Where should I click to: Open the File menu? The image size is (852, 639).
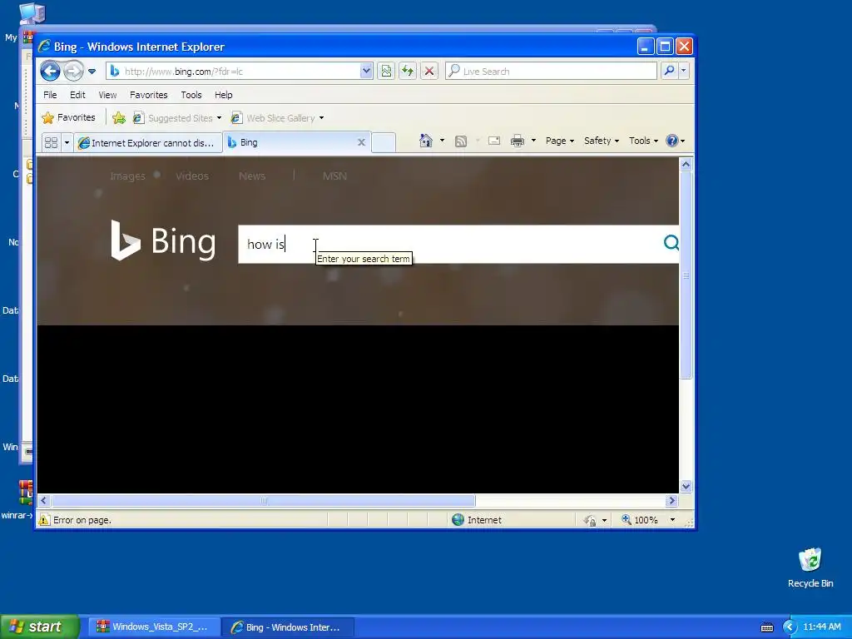[50, 95]
